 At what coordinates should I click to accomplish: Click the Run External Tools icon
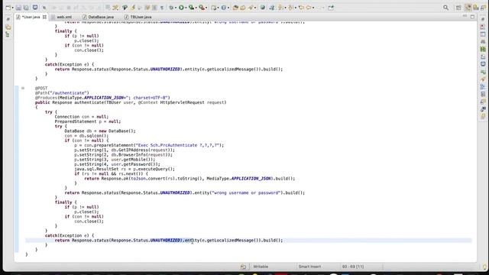[x=202, y=8]
